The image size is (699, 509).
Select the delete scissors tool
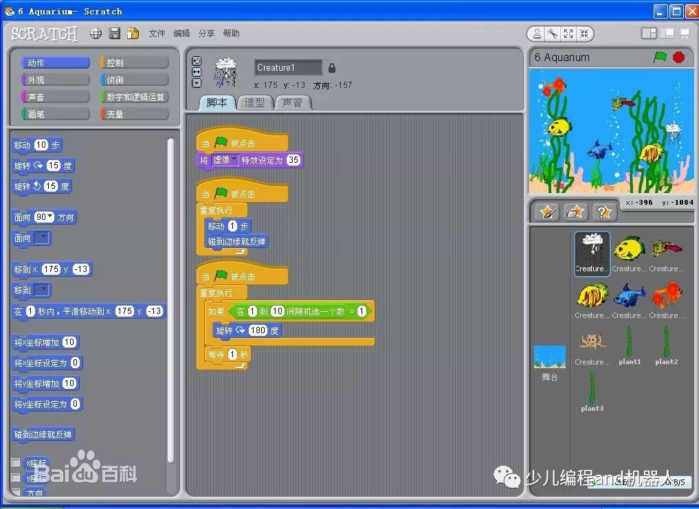pos(553,34)
